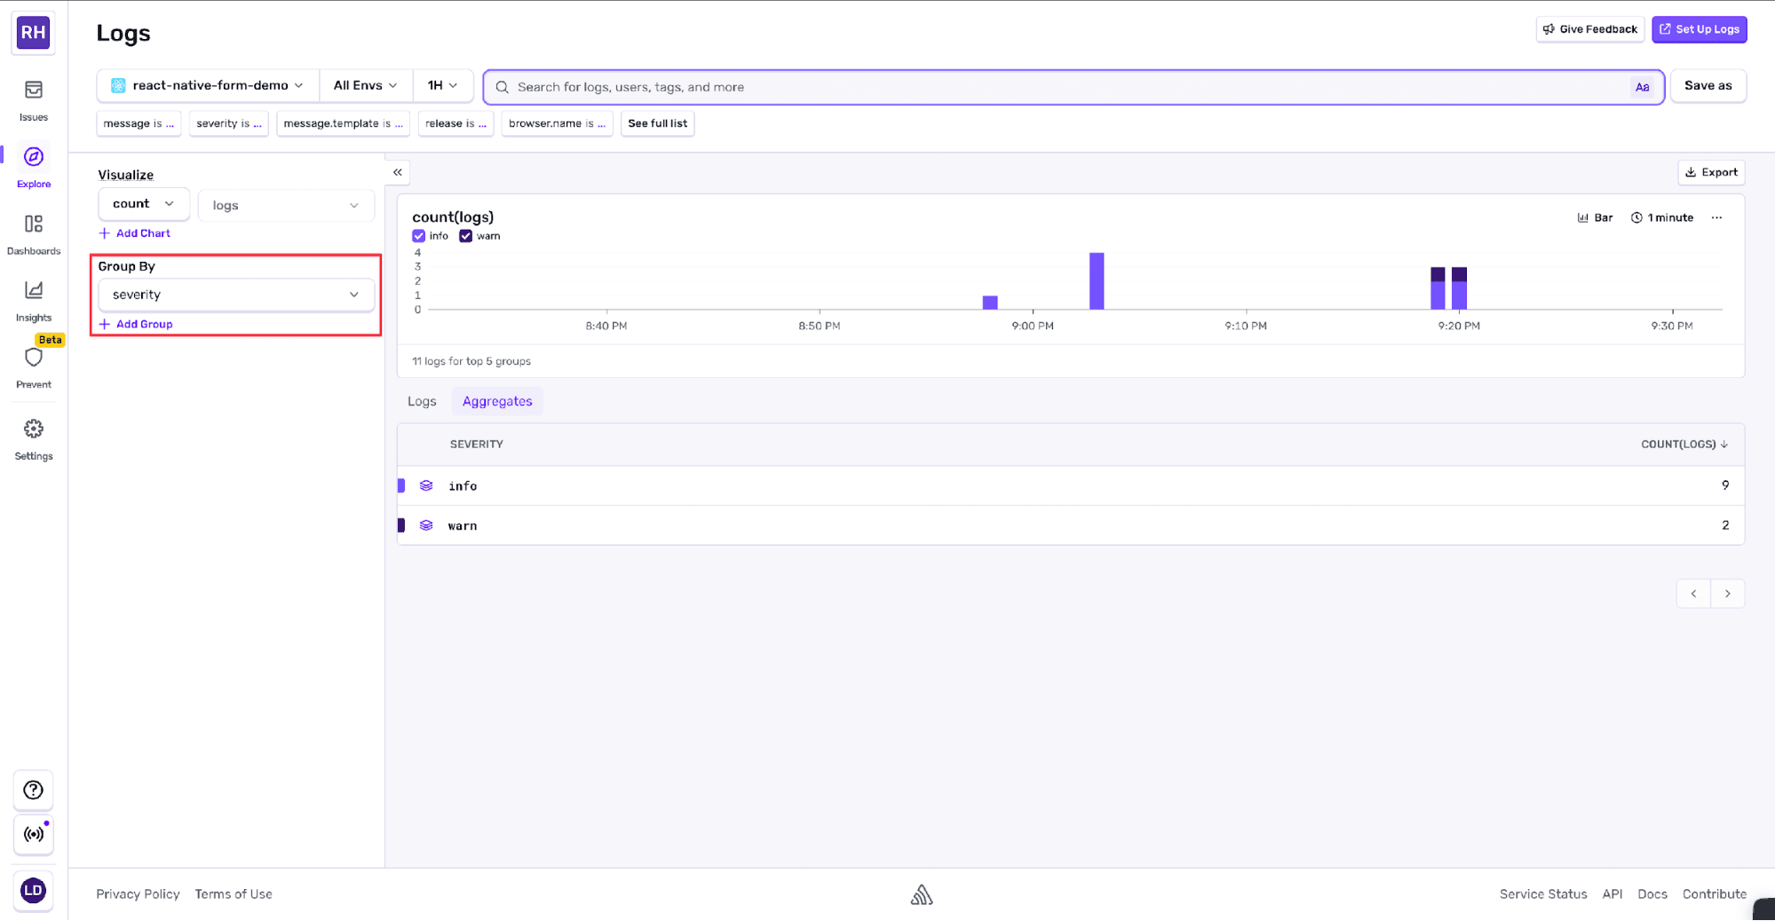Click the purple color bar beside the warn row
Screen dimensions: 1775x921
pos(401,524)
